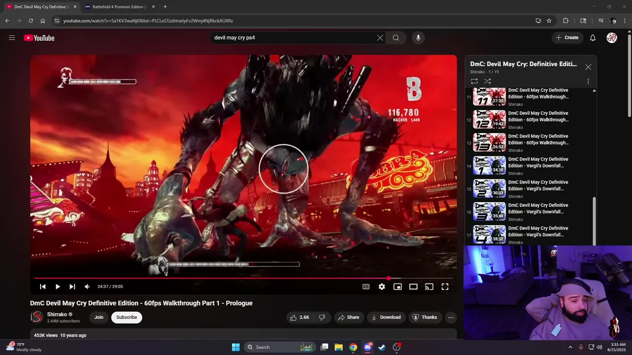Screen dimensions: 632x355
Task: Bookmark this page with star
Action: coord(549,21)
